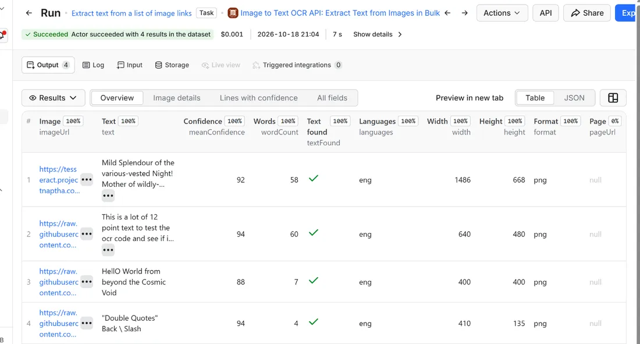Image resolution: width=640 pixels, height=344 pixels.
Task: Switch to the Output tab
Action: [x=48, y=65]
